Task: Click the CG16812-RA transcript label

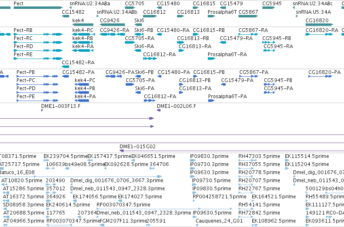Action: [x=160, y=55]
